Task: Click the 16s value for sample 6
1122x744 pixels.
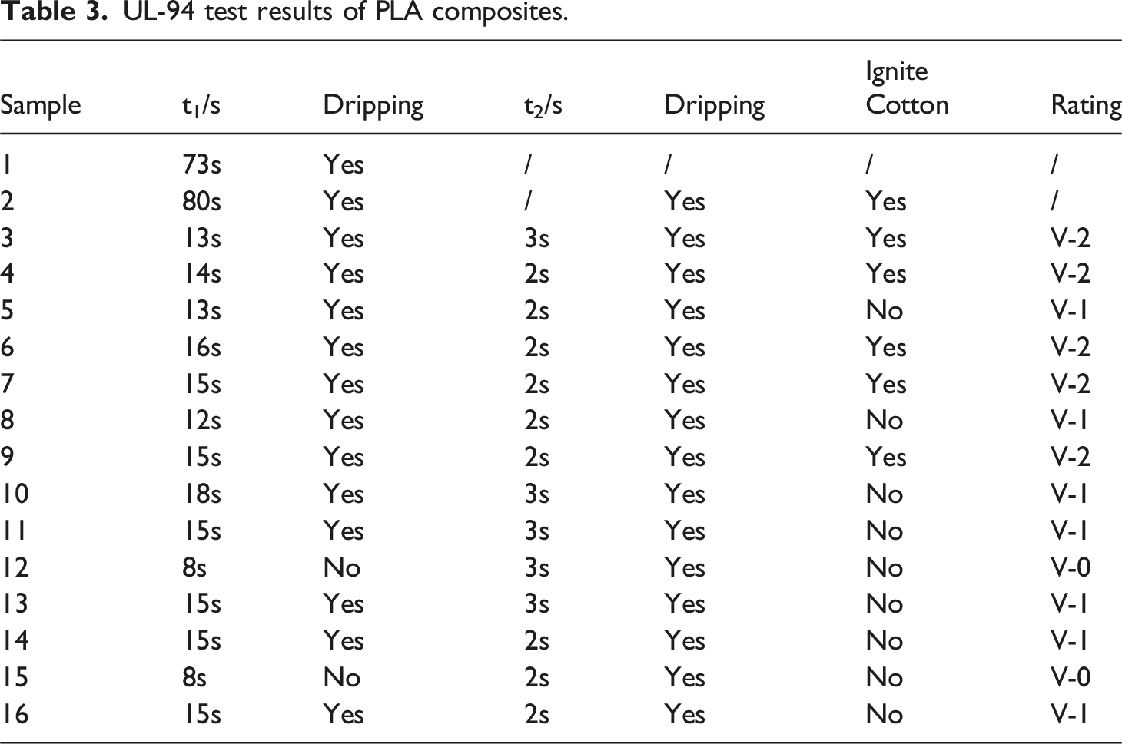Action: [201, 347]
